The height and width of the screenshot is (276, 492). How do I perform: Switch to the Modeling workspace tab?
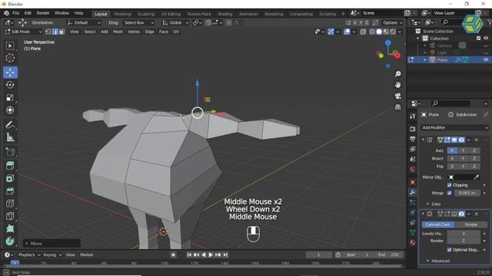122,14
